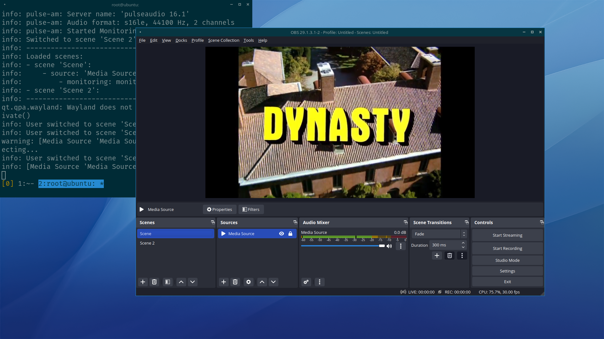
Task: Open Audio Mixer bottom options menu
Action: 320,282
